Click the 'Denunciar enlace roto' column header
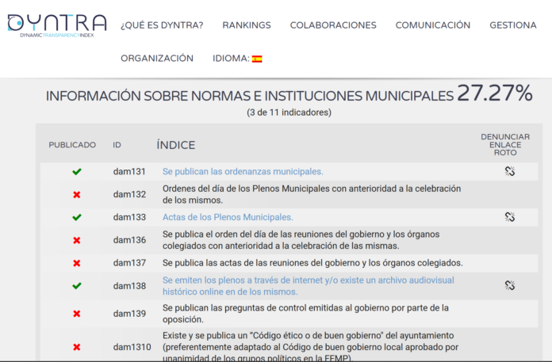Screen dimensions: 552x362 pyautogui.click(x=505, y=145)
